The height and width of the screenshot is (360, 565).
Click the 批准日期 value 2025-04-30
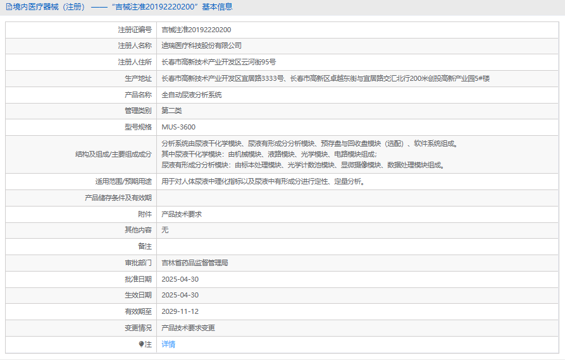click(180, 279)
